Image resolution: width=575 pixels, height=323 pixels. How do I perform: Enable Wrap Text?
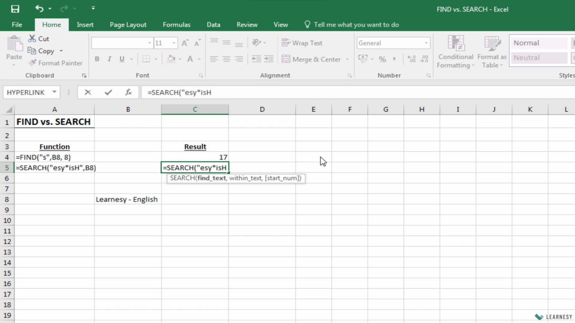coord(302,43)
